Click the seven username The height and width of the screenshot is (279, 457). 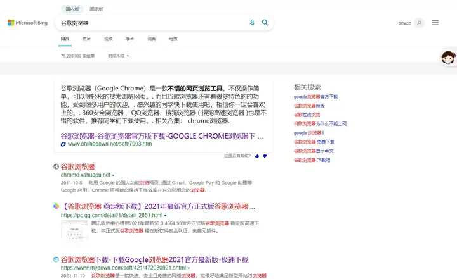[405, 23]
